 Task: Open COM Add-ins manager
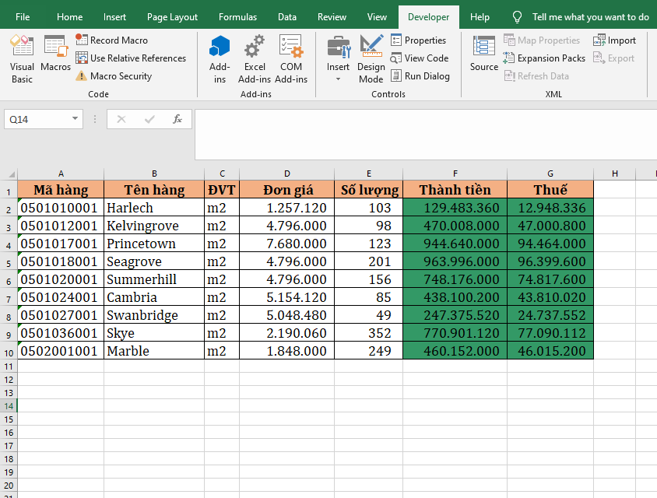(291, 58)
